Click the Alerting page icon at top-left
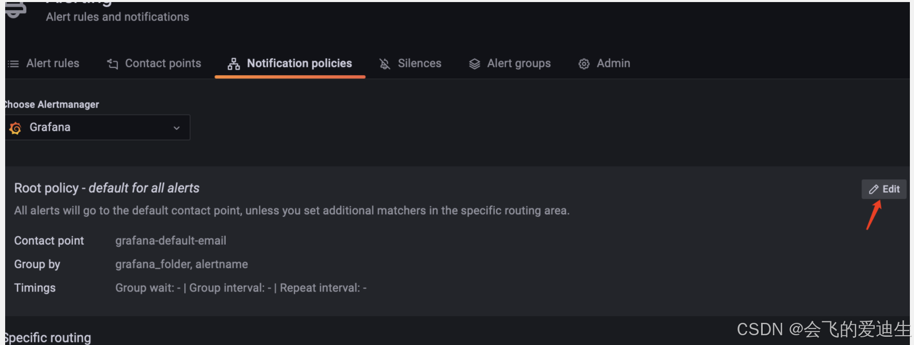This screenshot has height=345, width=914. pos(15,10)
